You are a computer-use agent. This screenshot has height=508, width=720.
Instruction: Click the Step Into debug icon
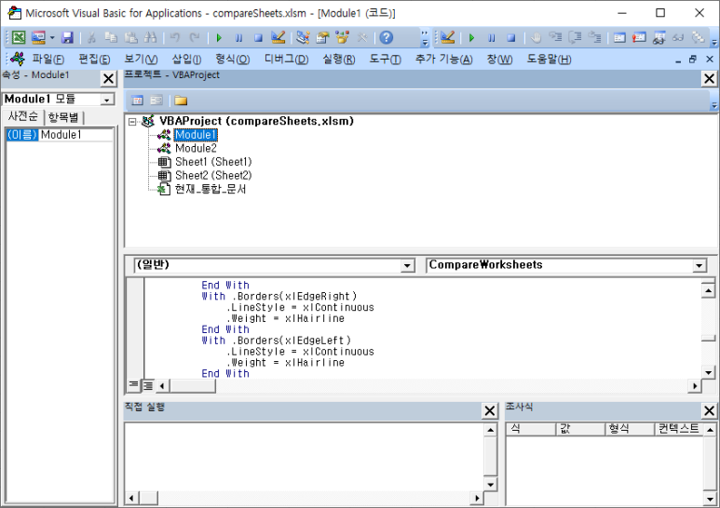(556, 37)
